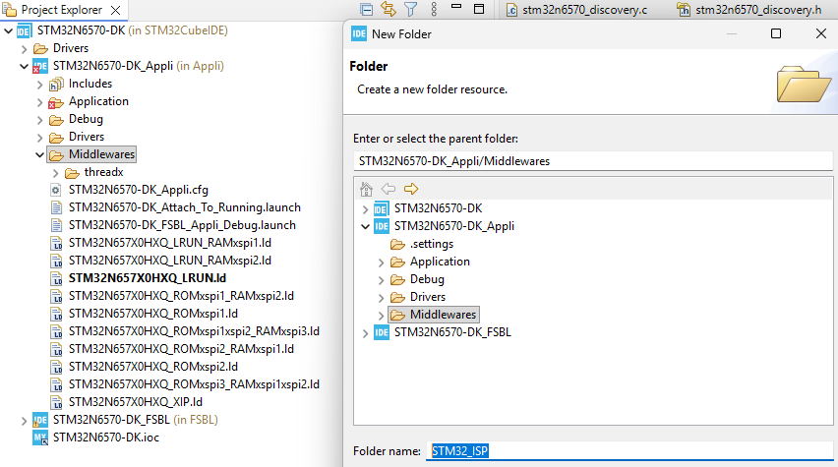Screen dimensions: 838x467
Task: Collapse STM32N6570-DK_Appli in dialog tree
Action: pos(366,226)
